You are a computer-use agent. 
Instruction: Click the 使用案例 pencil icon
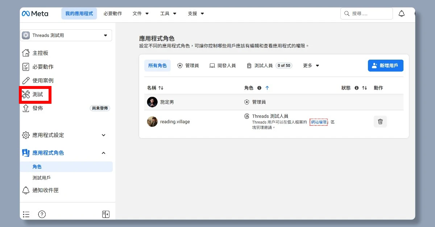tap(26, 80)
